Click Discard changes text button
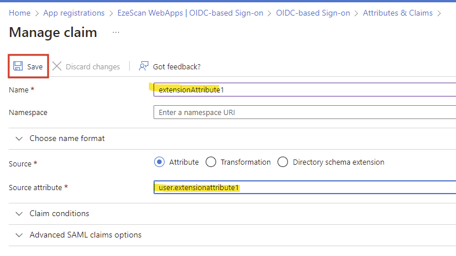The width and height of the screenshot is (456, 256). pos(93,67)
